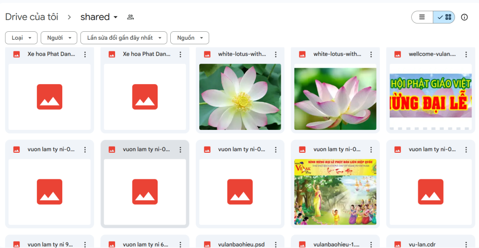
Task: Open more options for vuon lam ty ni 6
Action: click(x=180, y=244)
